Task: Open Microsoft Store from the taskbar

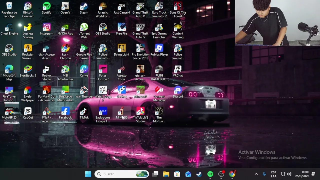Action: point(177,174)
